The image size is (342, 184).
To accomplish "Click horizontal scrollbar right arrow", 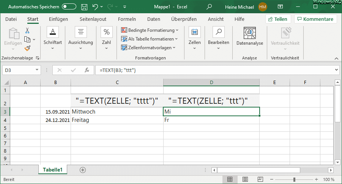I will pyautogui.click(x=331, y=170).
